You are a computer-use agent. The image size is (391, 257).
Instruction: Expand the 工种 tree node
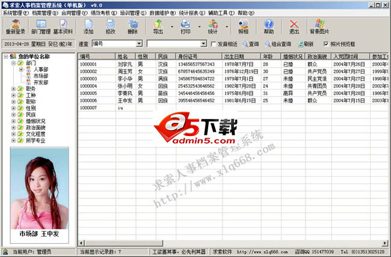pyautogui.click(x=14, y=95)
